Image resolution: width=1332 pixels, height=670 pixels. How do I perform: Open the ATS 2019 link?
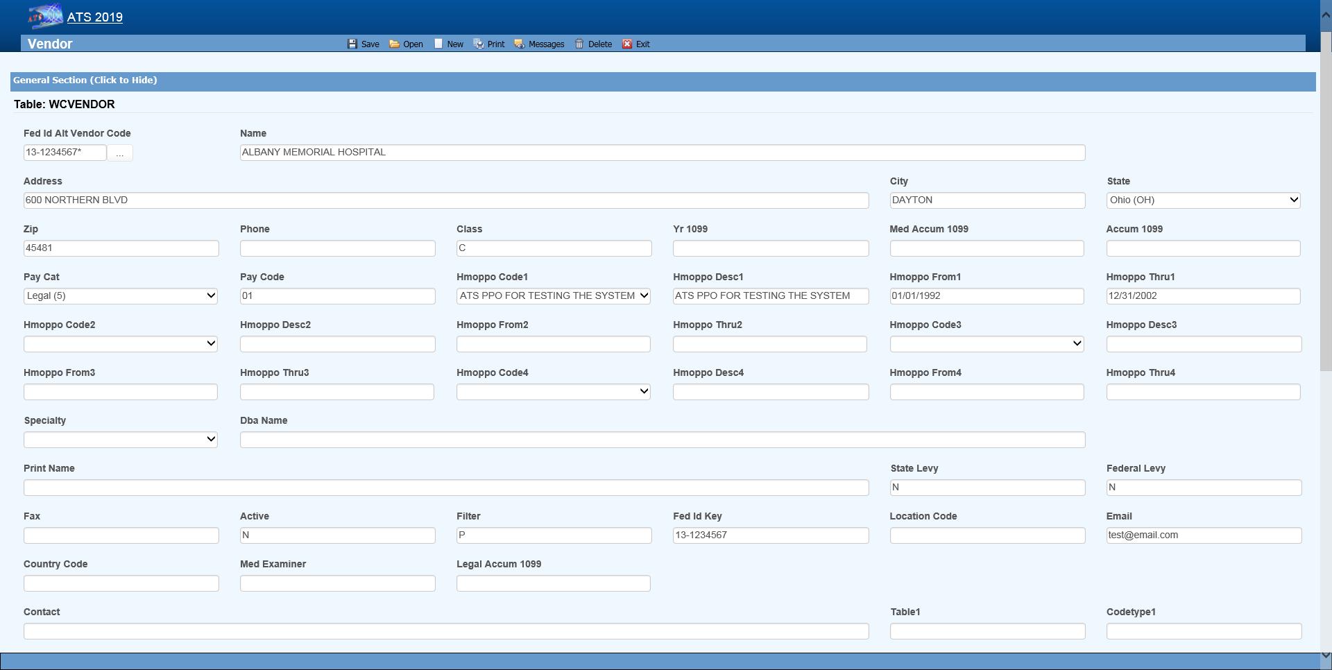click(x=95, y=17)
